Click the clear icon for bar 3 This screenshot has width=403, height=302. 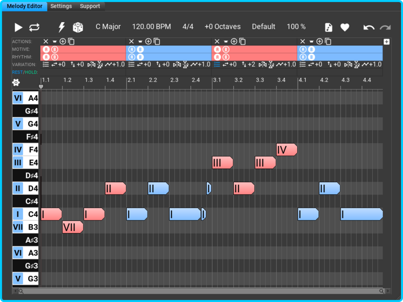tap(226, 41)
